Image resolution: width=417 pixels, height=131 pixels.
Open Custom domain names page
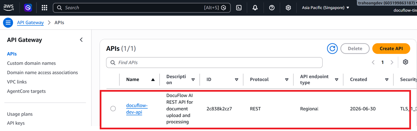pyautogui.click(x=31, y=63)
